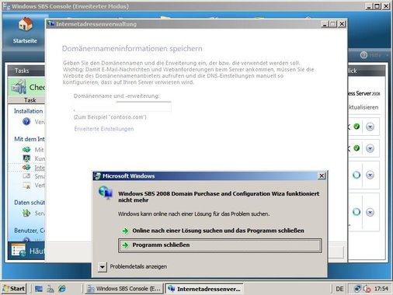Screen dimensions: 393x295
Task: Click security alert tray icon
Action: coord(367,289)
